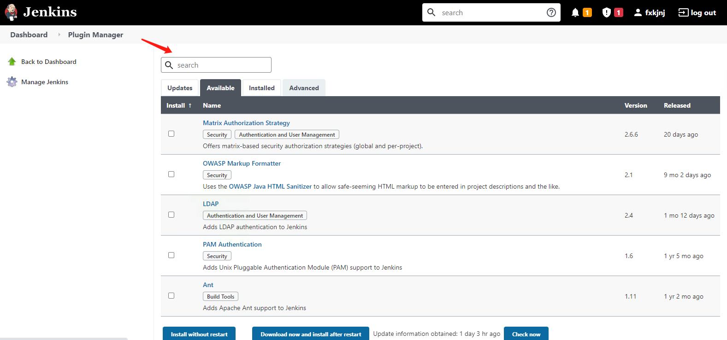Screen dimensions: 727x340
Task: Open Manage Jenkins link
Action: tap(45, 82)
